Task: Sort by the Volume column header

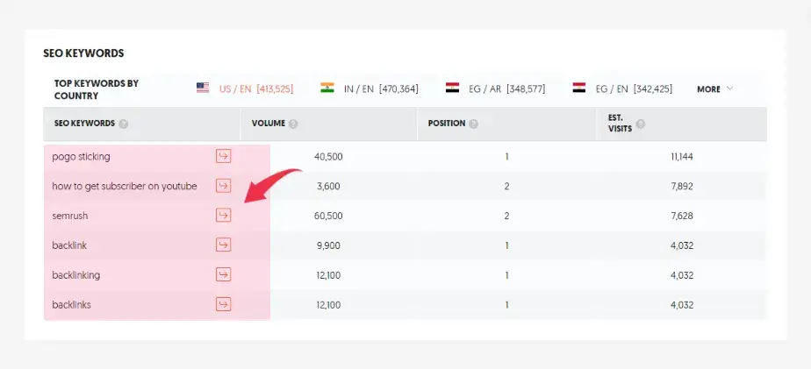Action: click(x=269, y=124)
